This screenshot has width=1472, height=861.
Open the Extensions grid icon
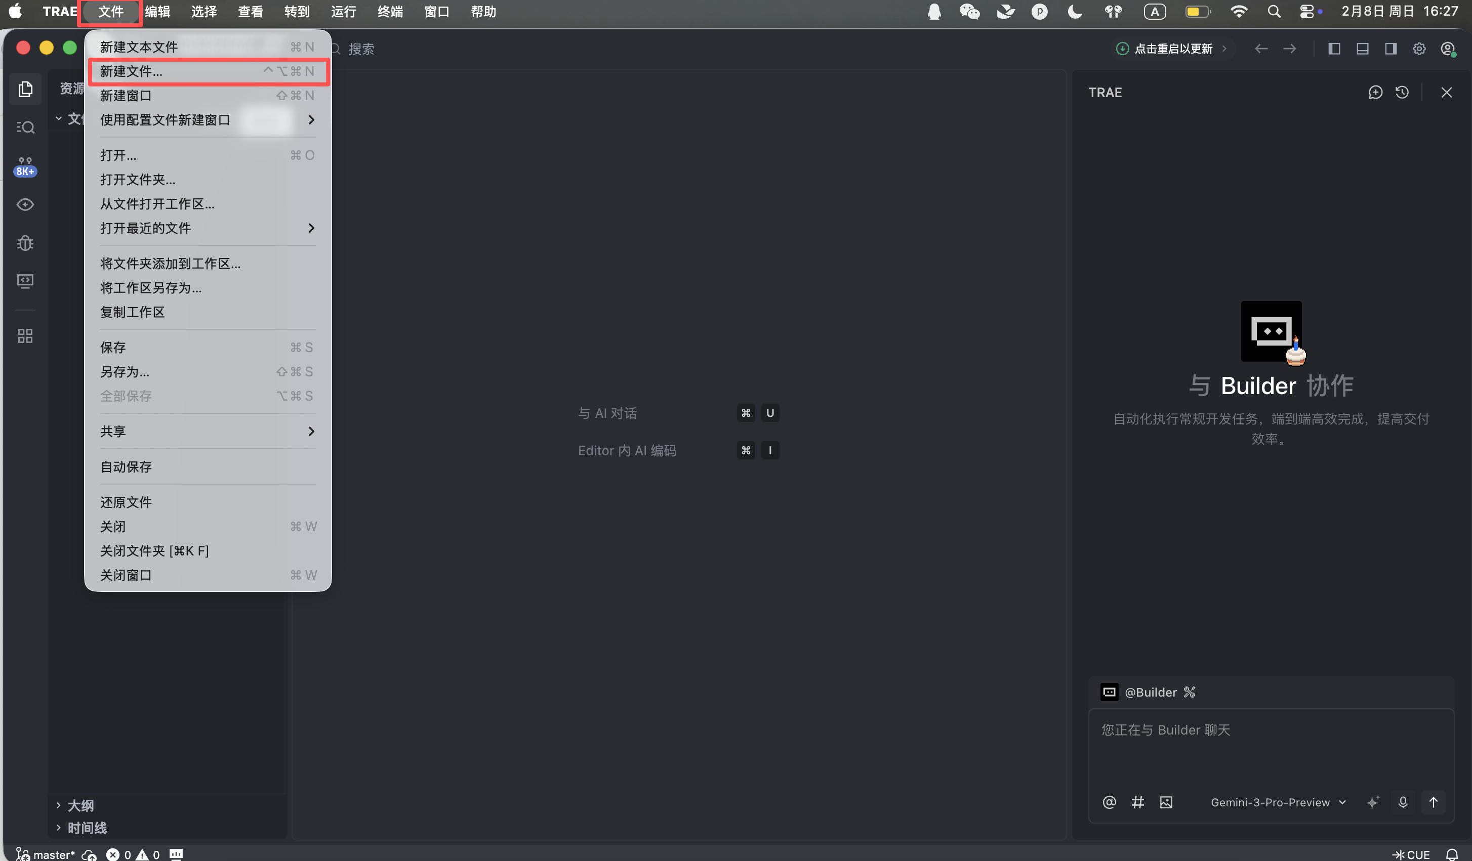point(25,335)
